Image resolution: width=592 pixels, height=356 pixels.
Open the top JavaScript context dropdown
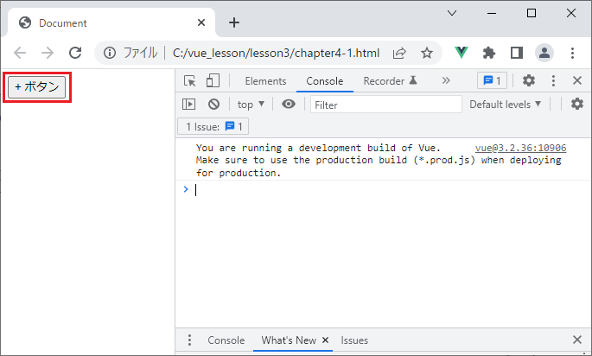tap(251, 105)
